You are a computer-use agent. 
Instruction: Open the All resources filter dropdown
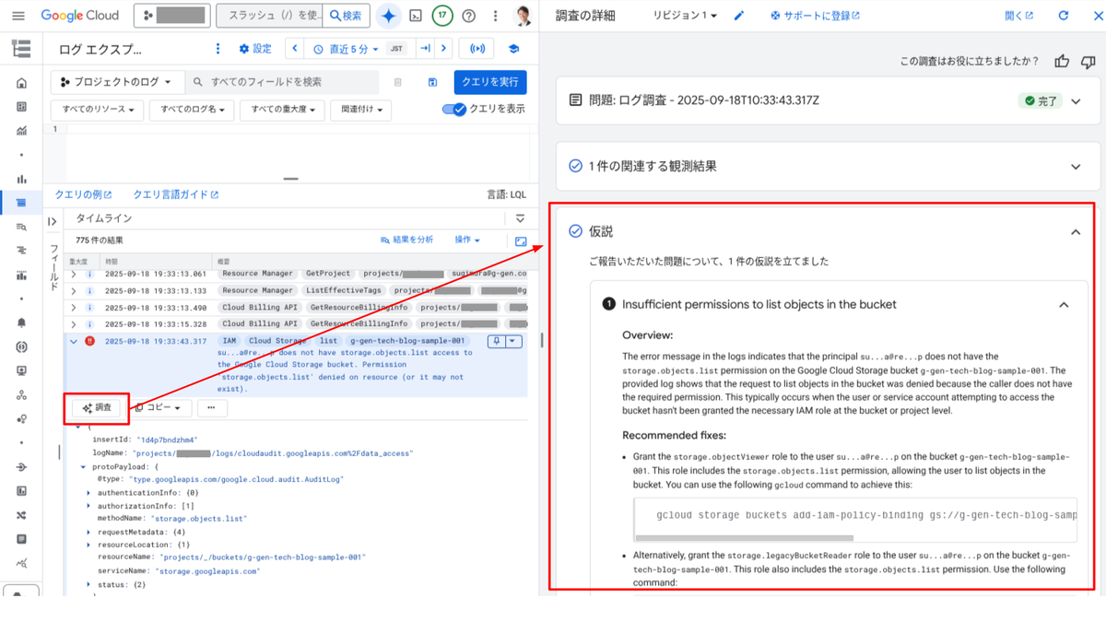click(x=98, y=110)
